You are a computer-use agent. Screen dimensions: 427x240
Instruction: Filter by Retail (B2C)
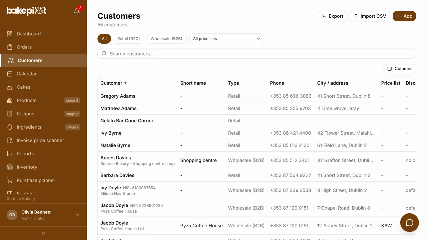[128, 39]
